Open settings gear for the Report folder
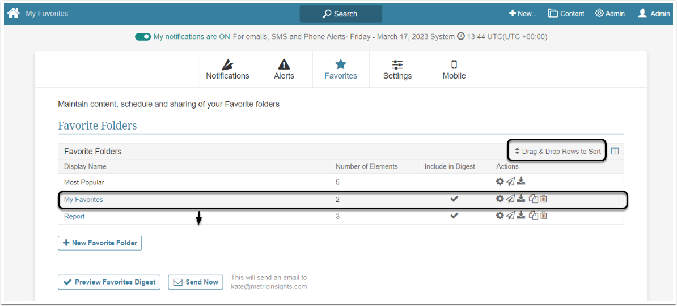Image resolution: width=677 pixels, height=306 pixels. point(500,216)
